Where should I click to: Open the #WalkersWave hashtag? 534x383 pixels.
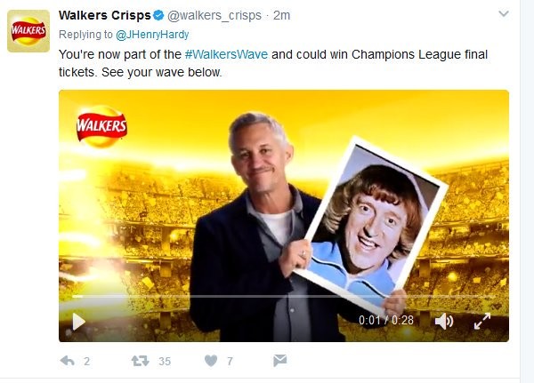click(x=226, y=54)
